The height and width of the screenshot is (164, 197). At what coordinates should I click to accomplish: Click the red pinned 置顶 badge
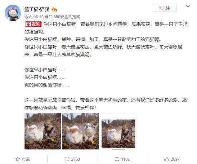[x=33, y=24]
